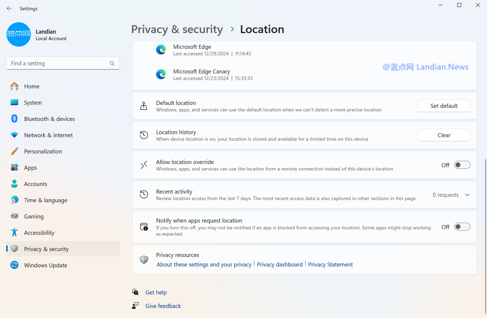Click the Personalization paintbrush icon
The height and width of the screenshot is (318, 487).
14,151
